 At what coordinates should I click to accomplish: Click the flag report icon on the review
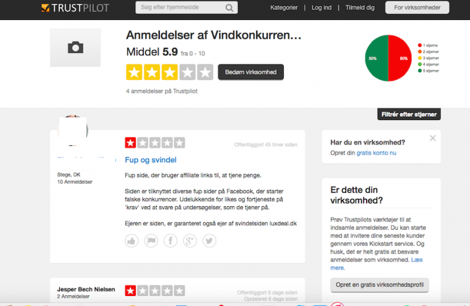coord(151,241)
